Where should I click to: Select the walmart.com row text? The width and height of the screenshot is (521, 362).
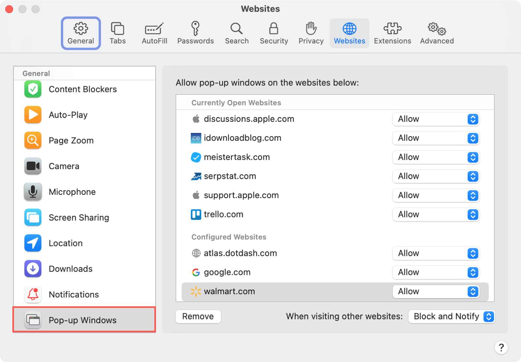pyautogui.click(x=229, y=291)
